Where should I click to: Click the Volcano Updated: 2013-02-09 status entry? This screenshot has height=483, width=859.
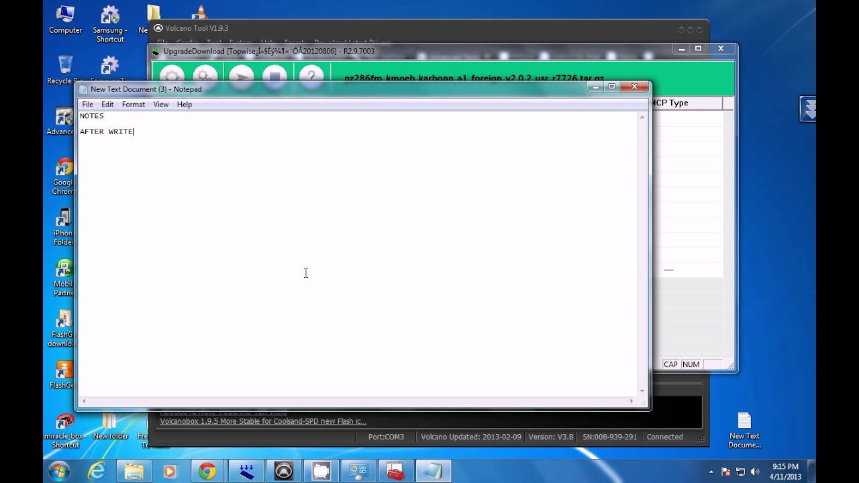pos(471,437)
